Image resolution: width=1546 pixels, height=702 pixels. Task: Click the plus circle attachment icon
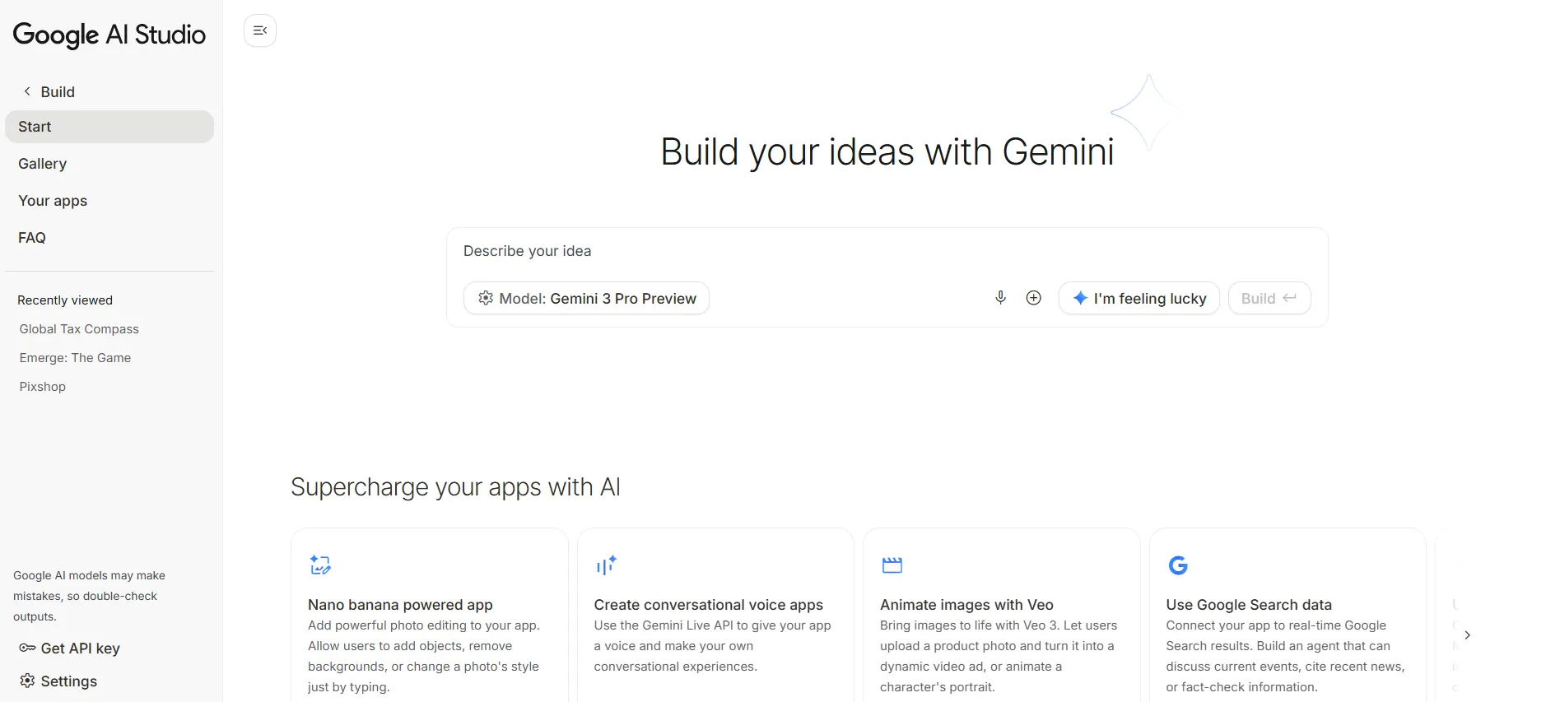tap(1033, 298)
